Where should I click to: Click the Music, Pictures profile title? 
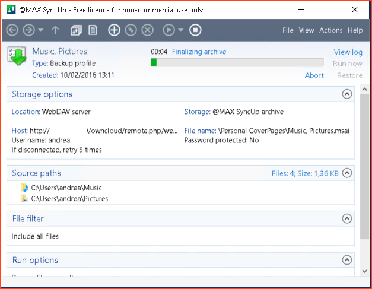coord(60,51)
